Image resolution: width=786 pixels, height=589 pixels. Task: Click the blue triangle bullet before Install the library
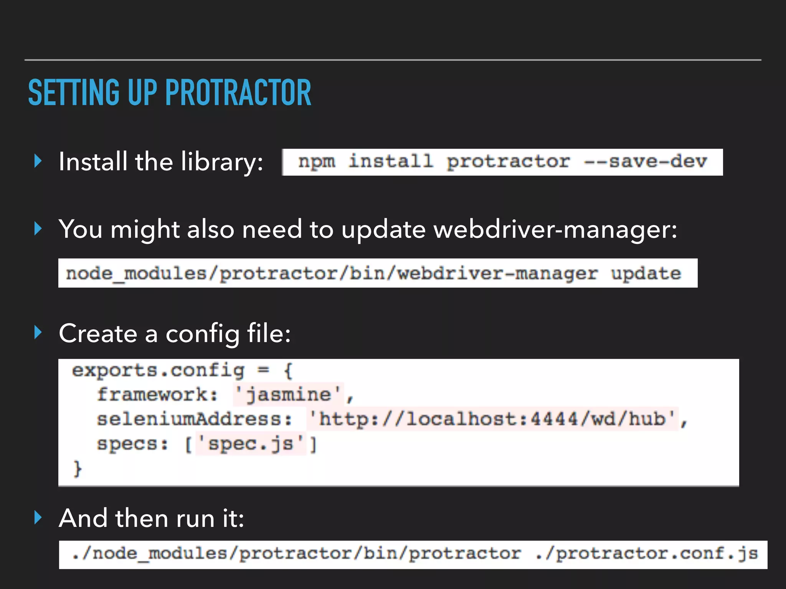[38, 161]
